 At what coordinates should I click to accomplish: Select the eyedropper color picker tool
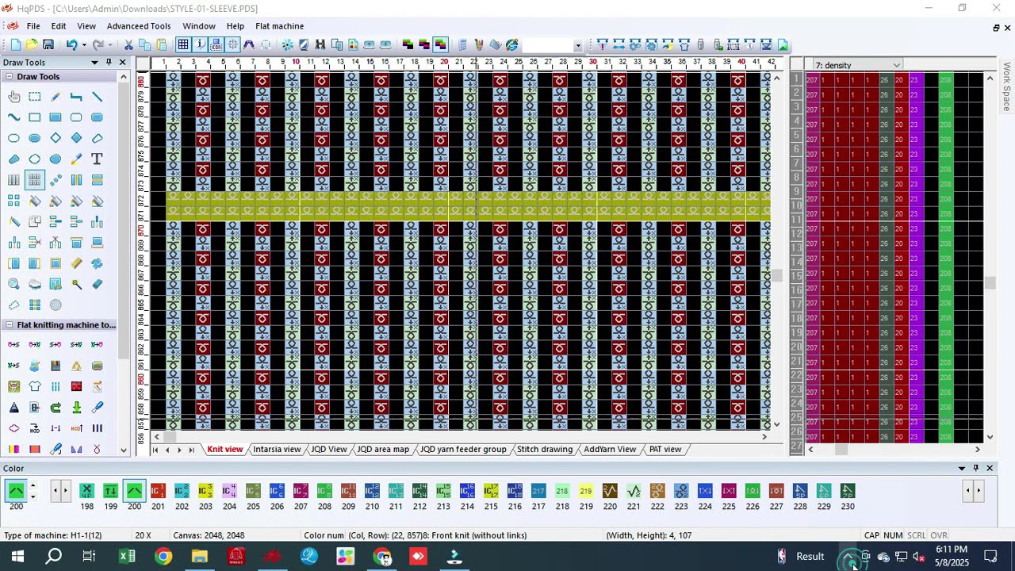click(x=76, y=159)
